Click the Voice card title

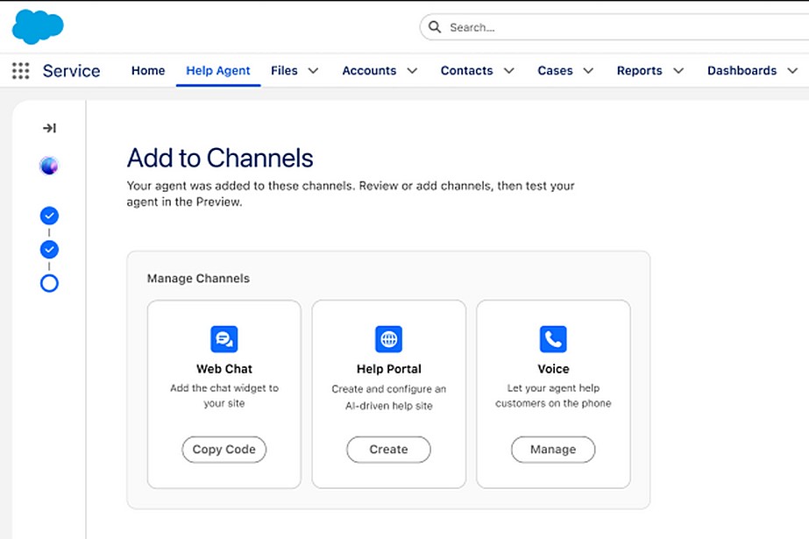pyautogui.click(x=553, y=369)
